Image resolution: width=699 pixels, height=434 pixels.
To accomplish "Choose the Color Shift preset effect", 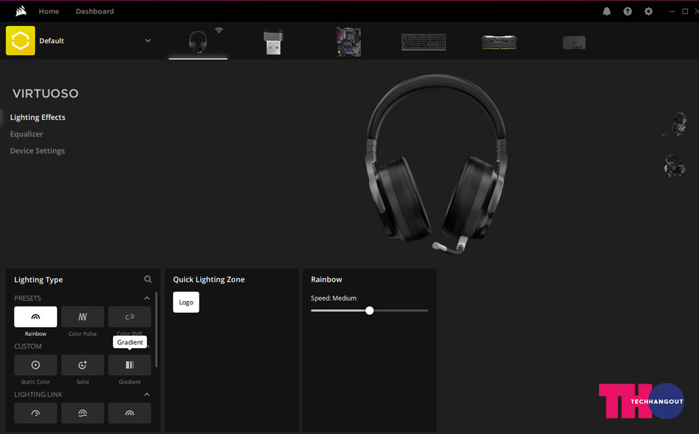I will click(130, 317).
